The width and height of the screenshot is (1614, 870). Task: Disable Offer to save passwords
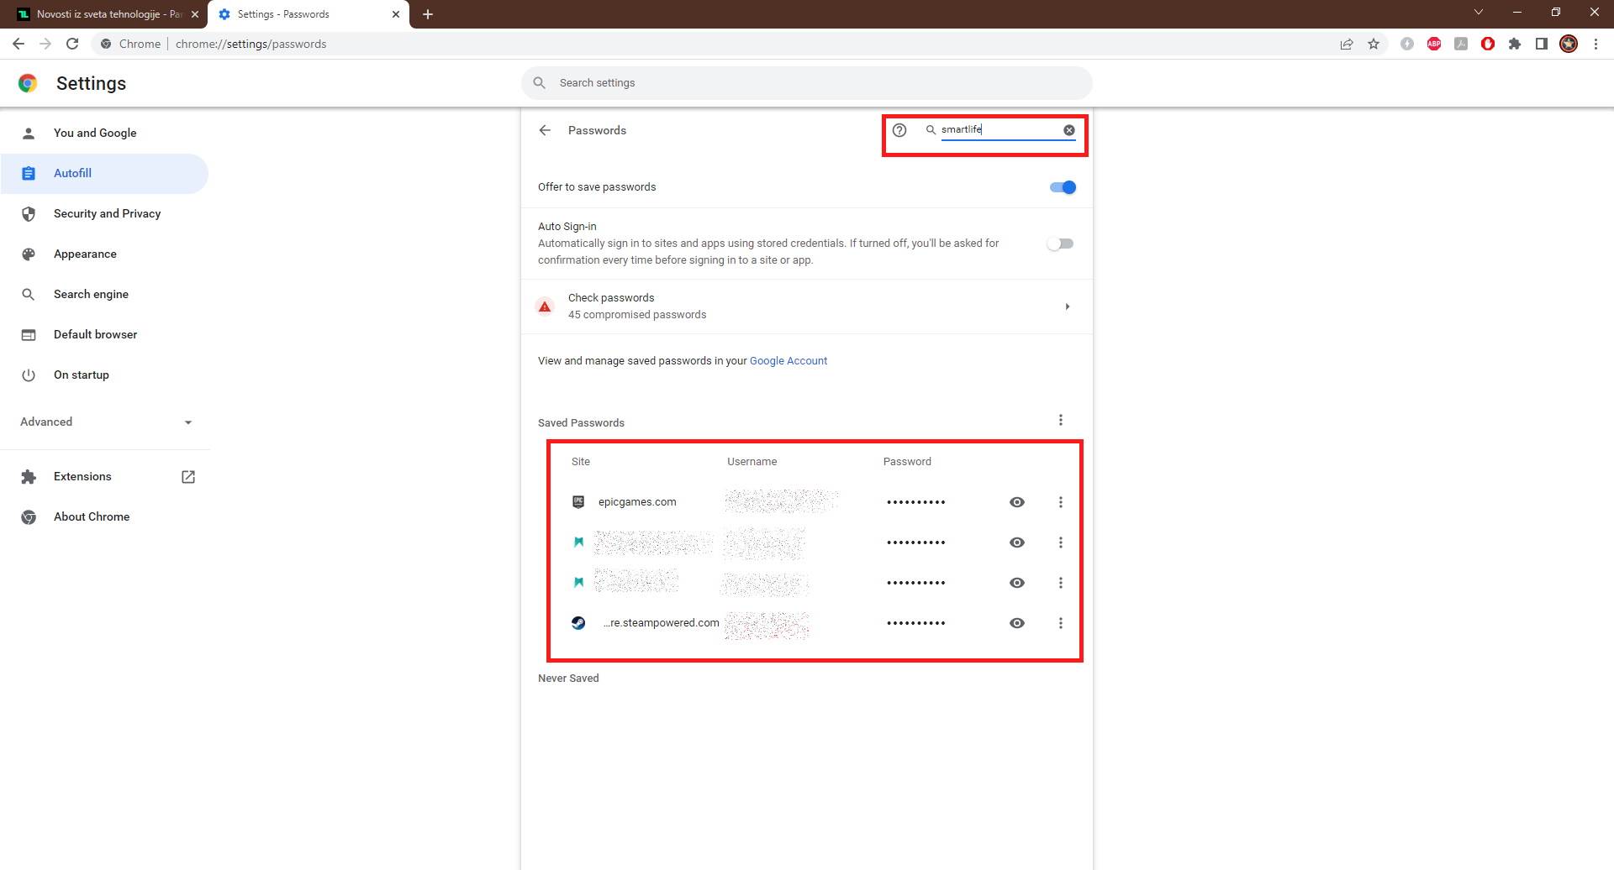tap(1062, 186)
